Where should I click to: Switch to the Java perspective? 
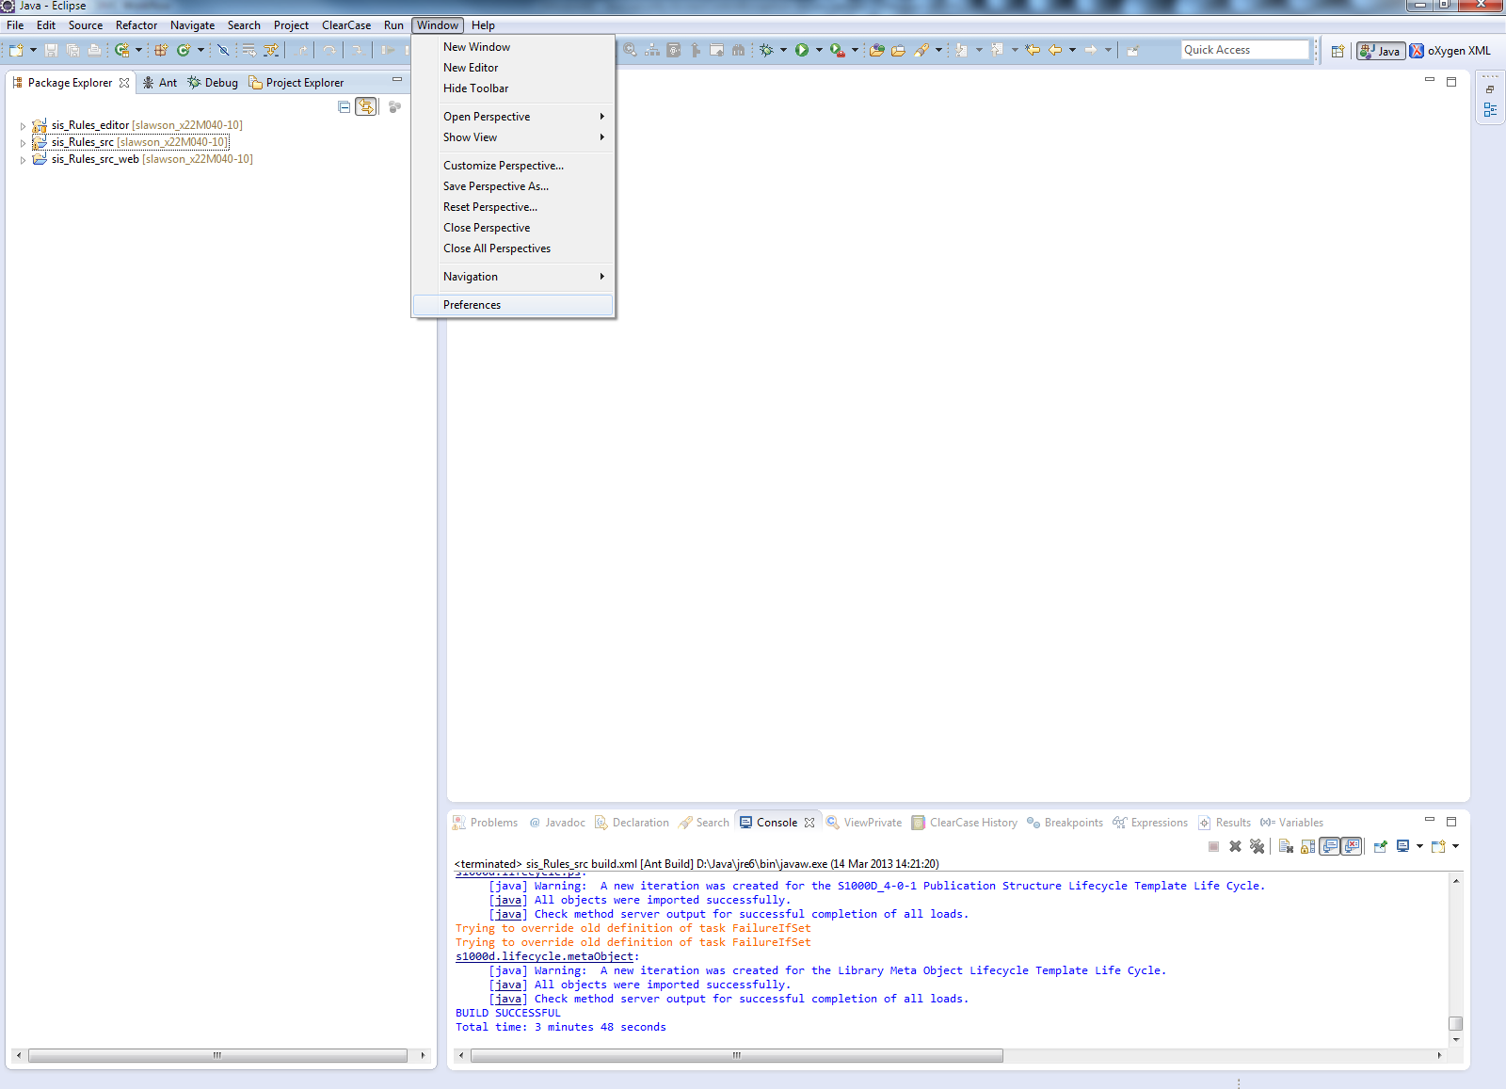coord(1381,51)
